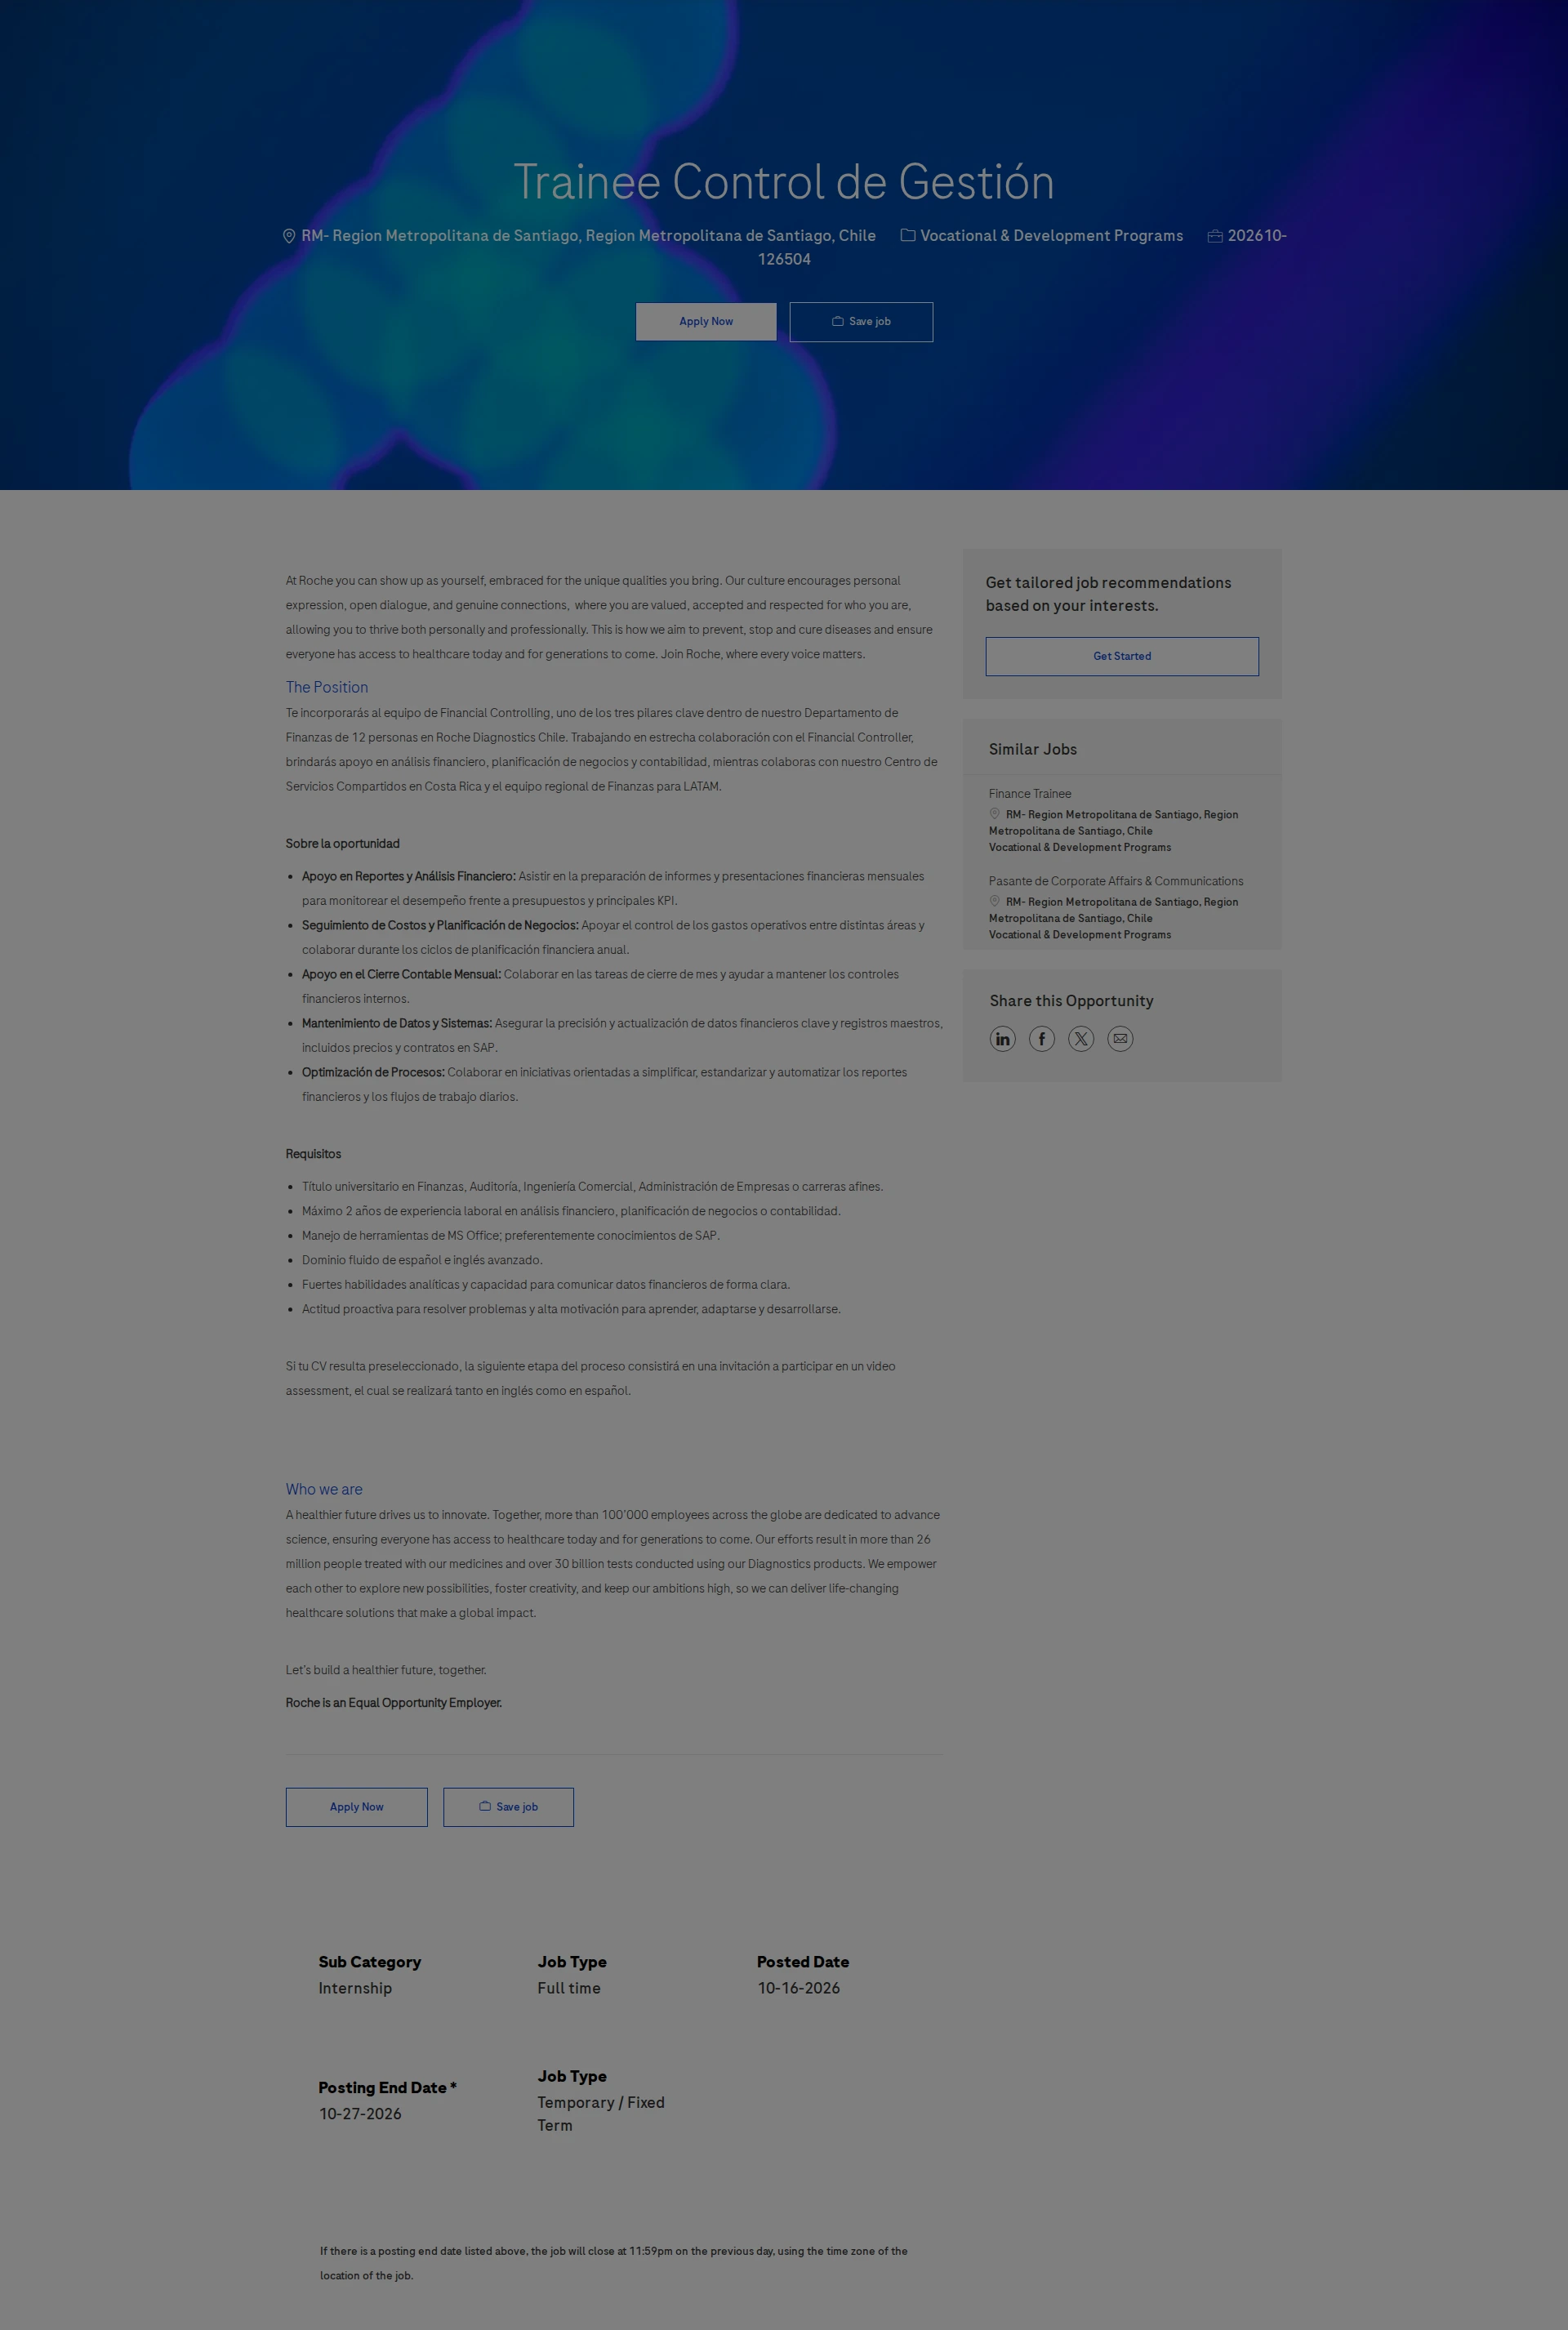Share this opportunity by email

(x=1120, y=1039)
